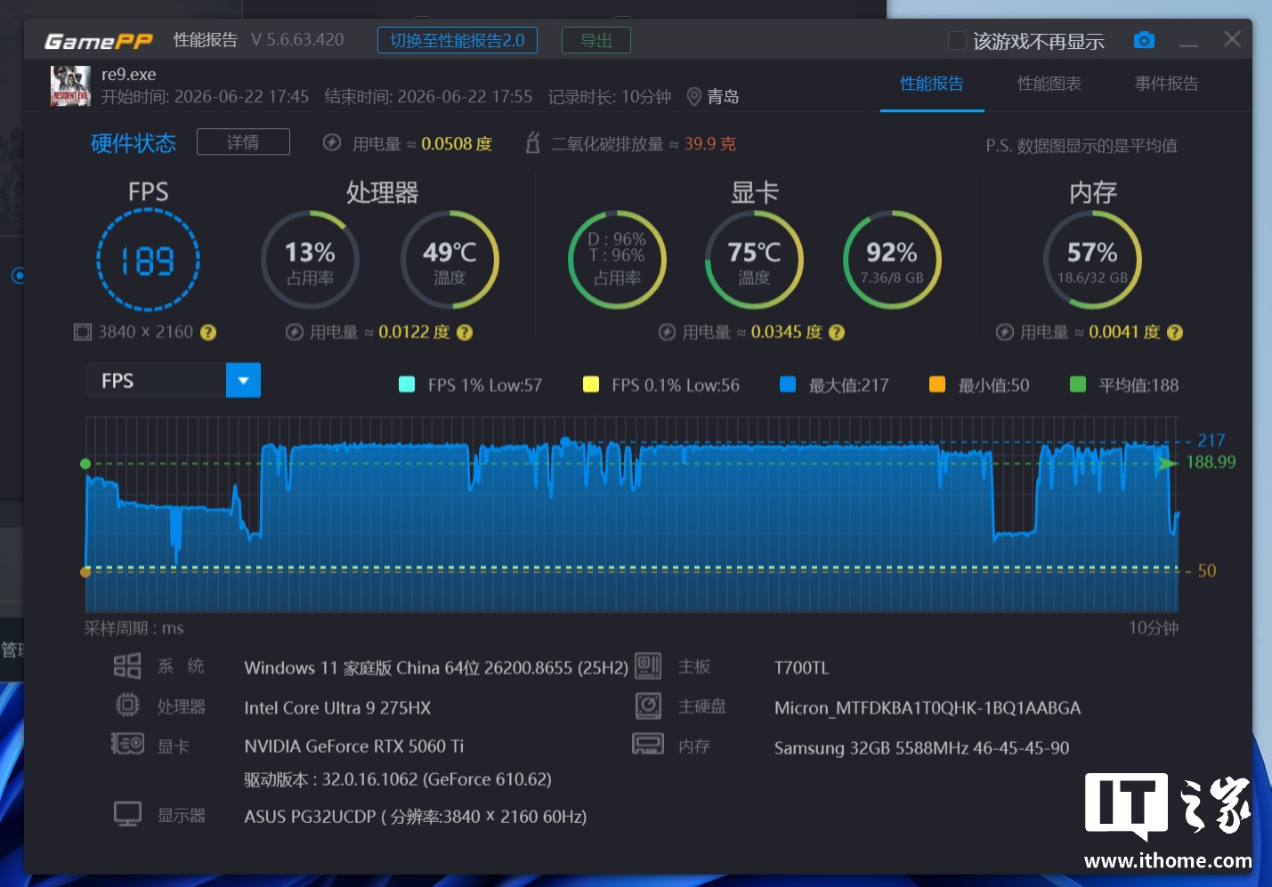Screen dimensions: 1272x887
Task: Click the FPS 0.1% Low yellow swatch
Action: 590,384
